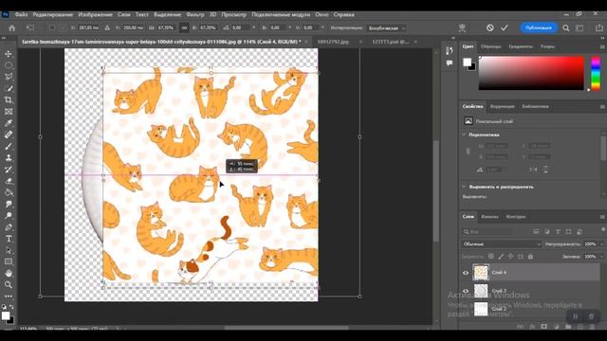Switch to the Образцы tab
The image size is (607, 341).
pos(490,46)
